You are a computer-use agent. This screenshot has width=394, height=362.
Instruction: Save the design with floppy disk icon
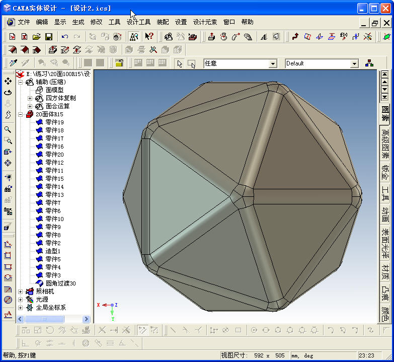point(49,37)
